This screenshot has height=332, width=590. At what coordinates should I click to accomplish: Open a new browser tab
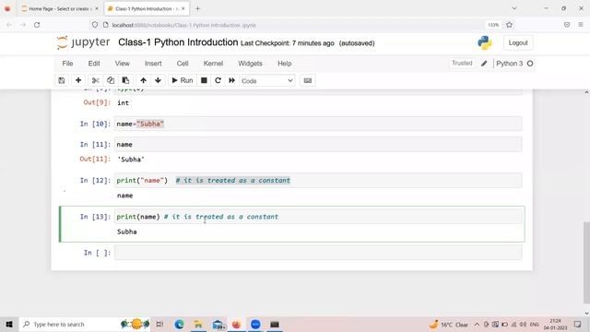pos(197,8)
